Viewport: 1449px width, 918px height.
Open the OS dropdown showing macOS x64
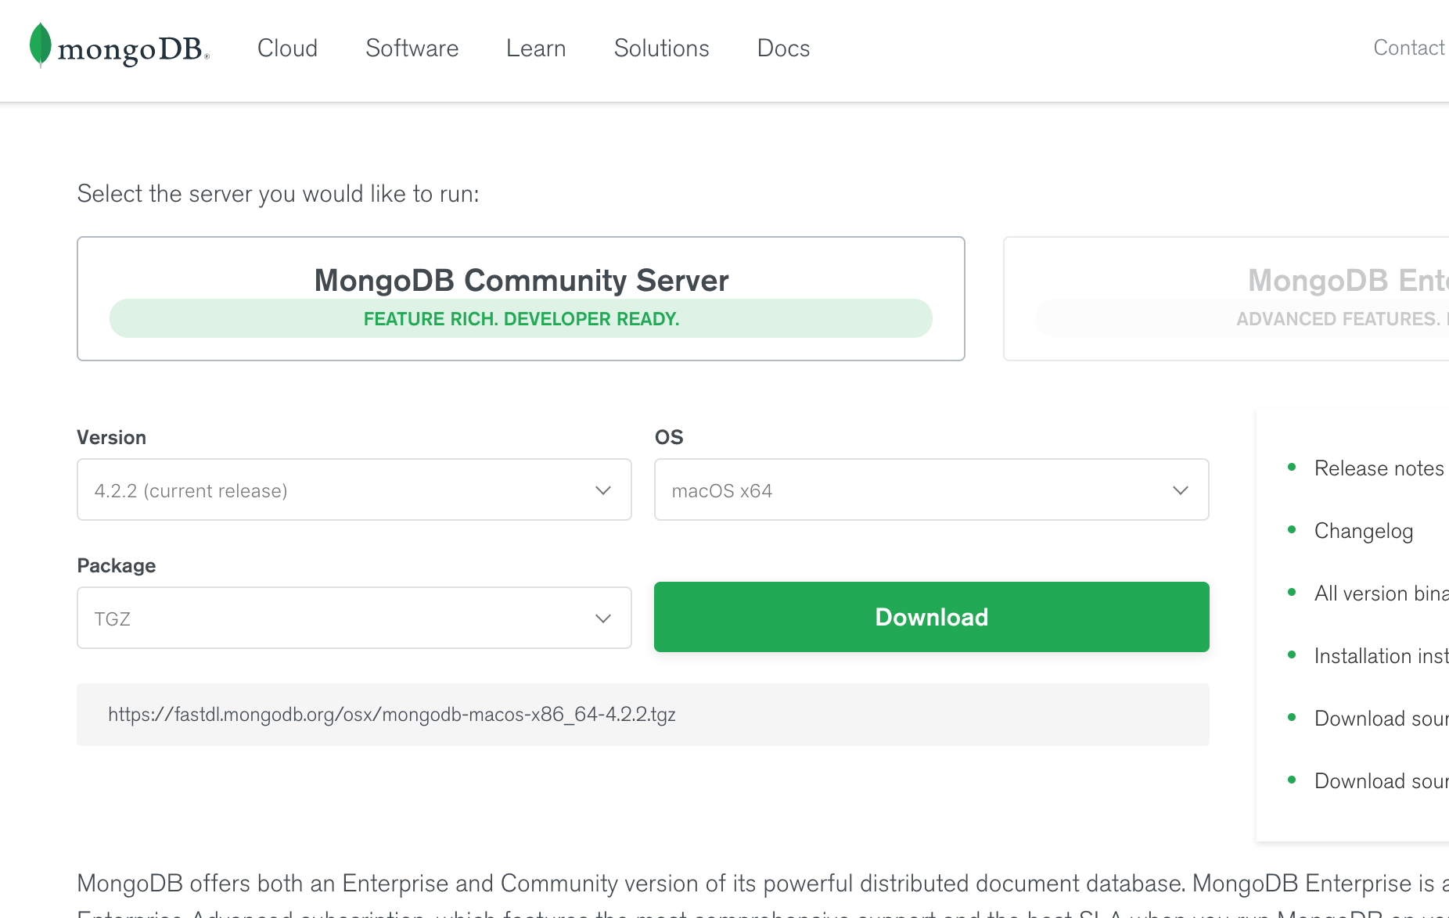coord(932,489)
